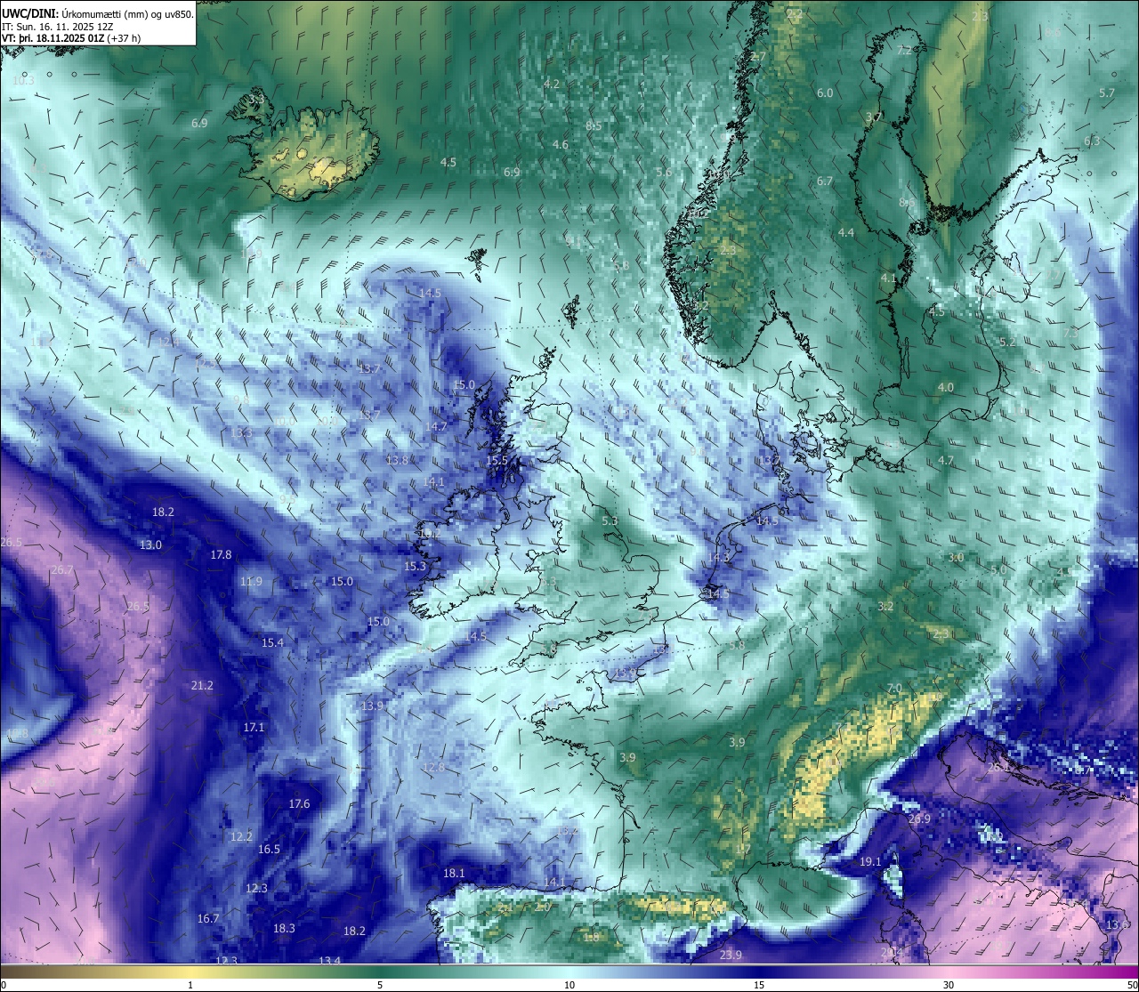This screenshot has height=992, width=1139.
Task: Click the 'IT: Sun. 16. 11. 2025 12Z' line
Action: pyautogui.click(x=57, y=26)
